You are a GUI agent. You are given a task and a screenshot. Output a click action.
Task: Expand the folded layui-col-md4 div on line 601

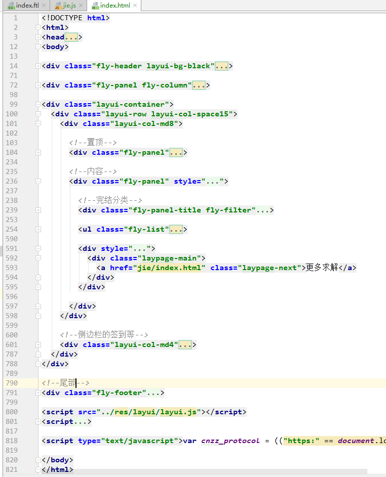coord(38,344)
